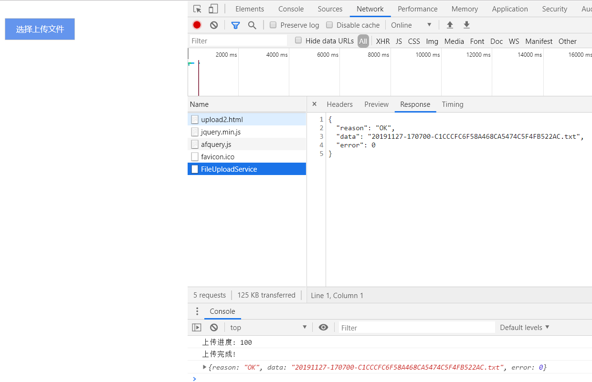Image resolution: width=592 pixels, height=382 pixels.
Task: Switch to the Preview tab
Action: point(376,104)
